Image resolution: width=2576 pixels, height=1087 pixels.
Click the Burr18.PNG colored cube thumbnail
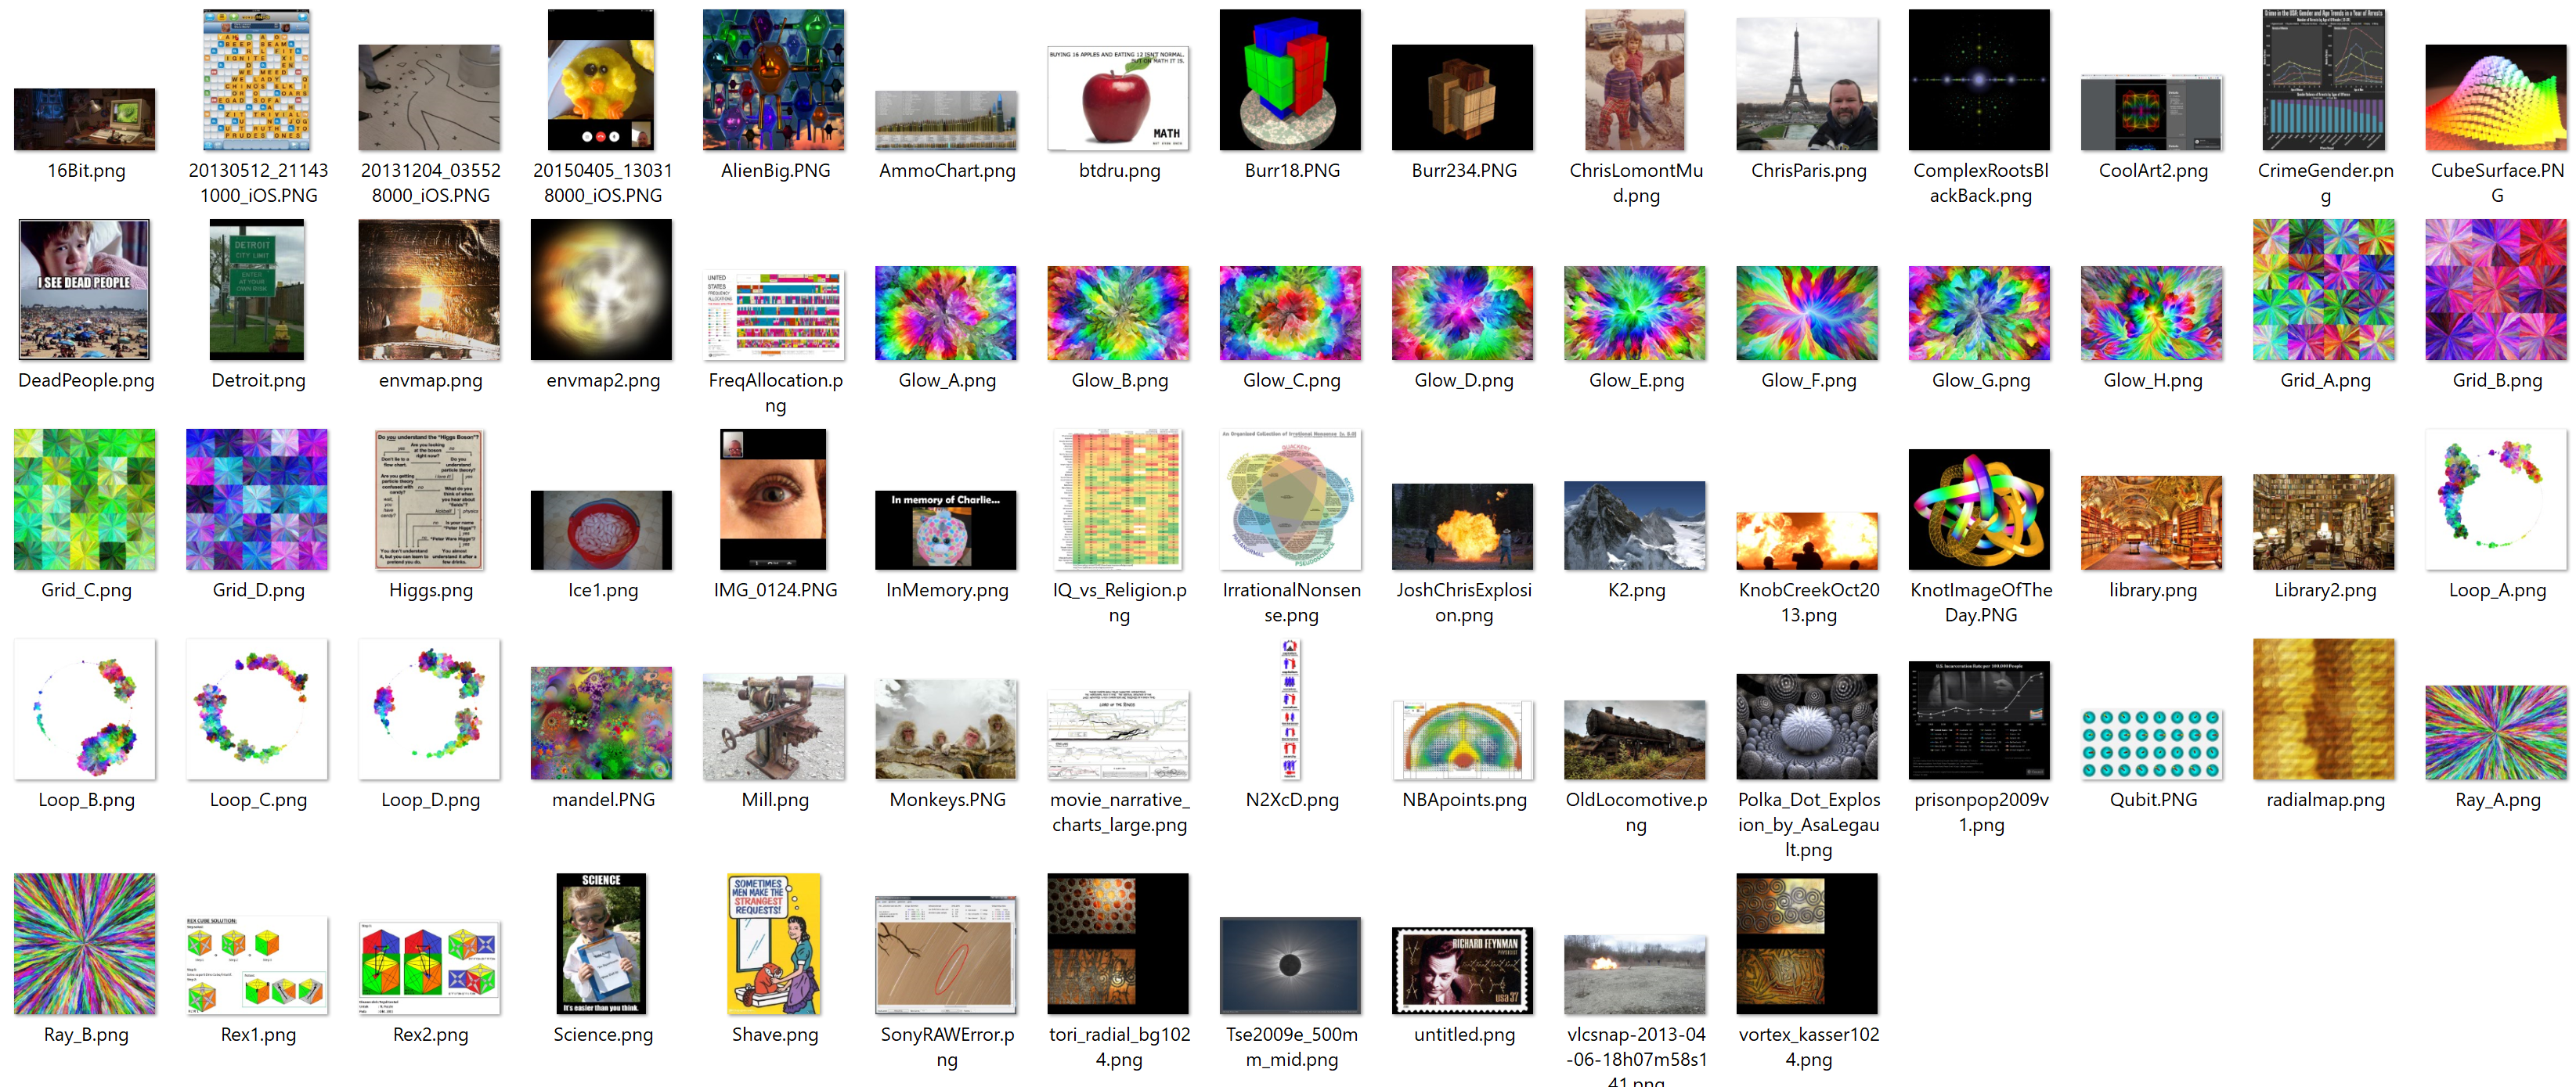click(x=1290, y=80)
